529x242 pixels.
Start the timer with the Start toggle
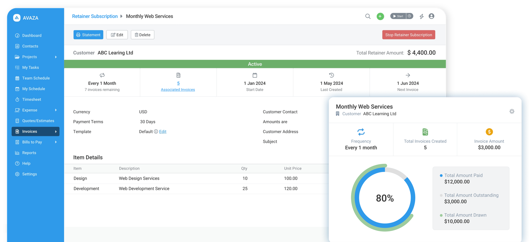coord(398,16)
